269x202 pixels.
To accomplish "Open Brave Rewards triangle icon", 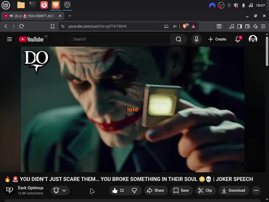I will (x=193, y=26).
